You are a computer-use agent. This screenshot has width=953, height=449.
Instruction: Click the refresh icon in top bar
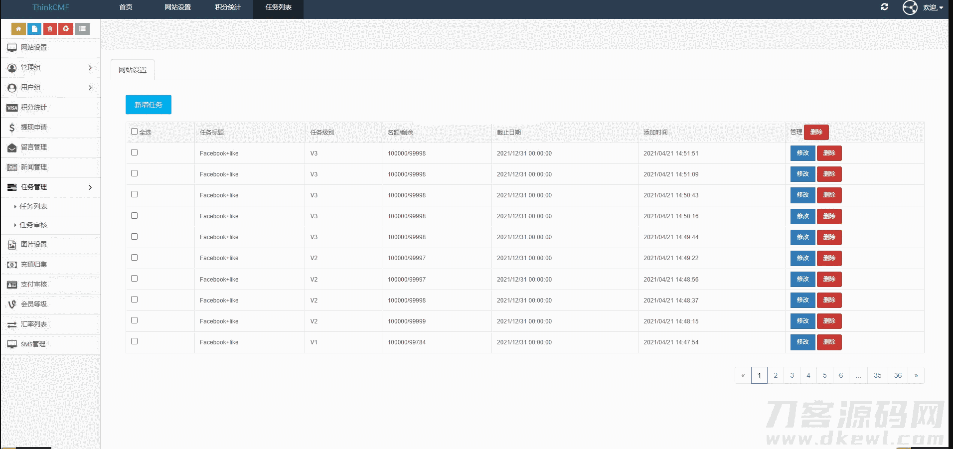(x=884, y=7)
